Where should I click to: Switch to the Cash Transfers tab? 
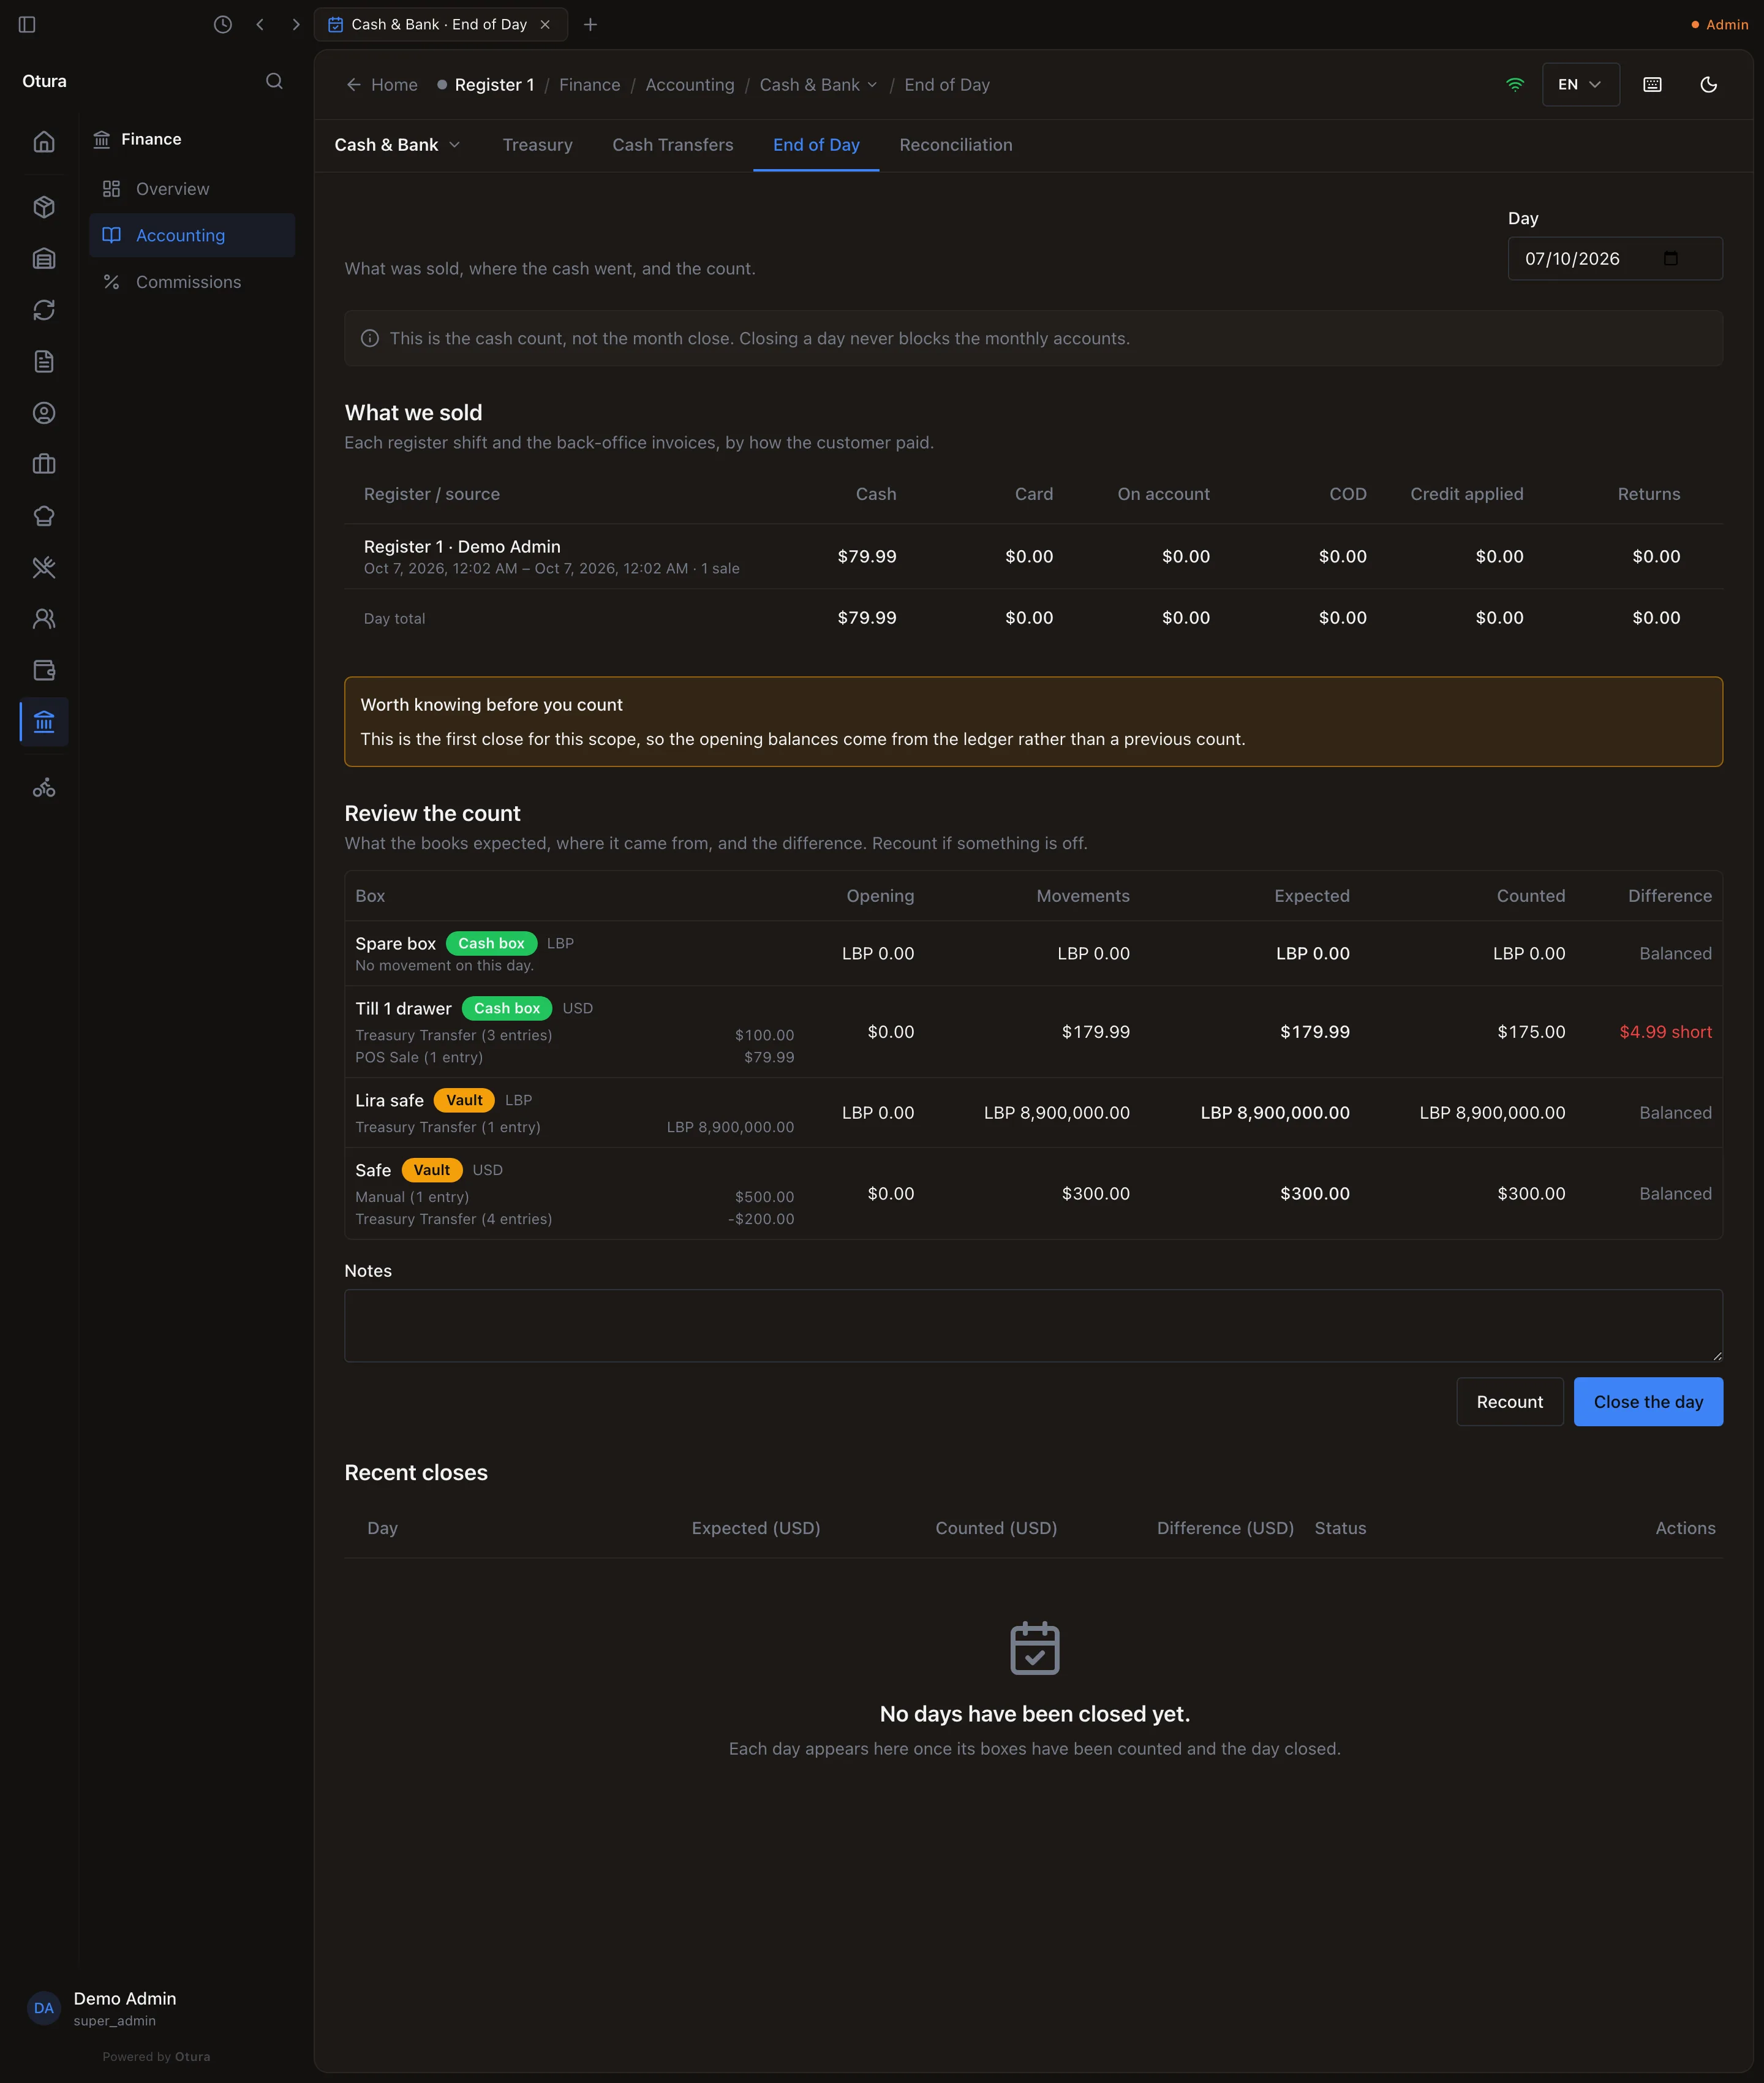(x=672, y=145)
